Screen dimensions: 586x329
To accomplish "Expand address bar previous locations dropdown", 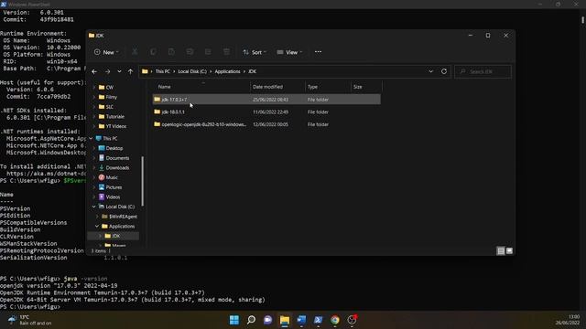I will coord(430,71).
